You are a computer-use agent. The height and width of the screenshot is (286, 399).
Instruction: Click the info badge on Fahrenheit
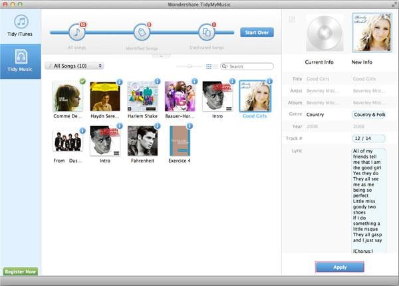pos(157,125)
